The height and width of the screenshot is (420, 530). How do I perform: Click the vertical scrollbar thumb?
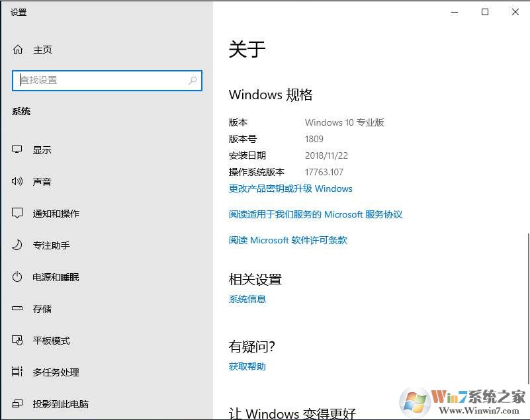click(528, 308)
